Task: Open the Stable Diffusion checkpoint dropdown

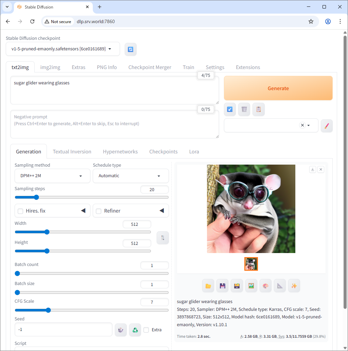Action: point(63,49)
